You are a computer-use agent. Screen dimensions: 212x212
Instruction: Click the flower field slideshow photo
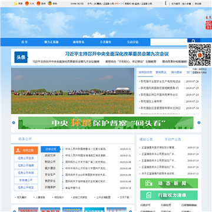[x=72, y=91]
